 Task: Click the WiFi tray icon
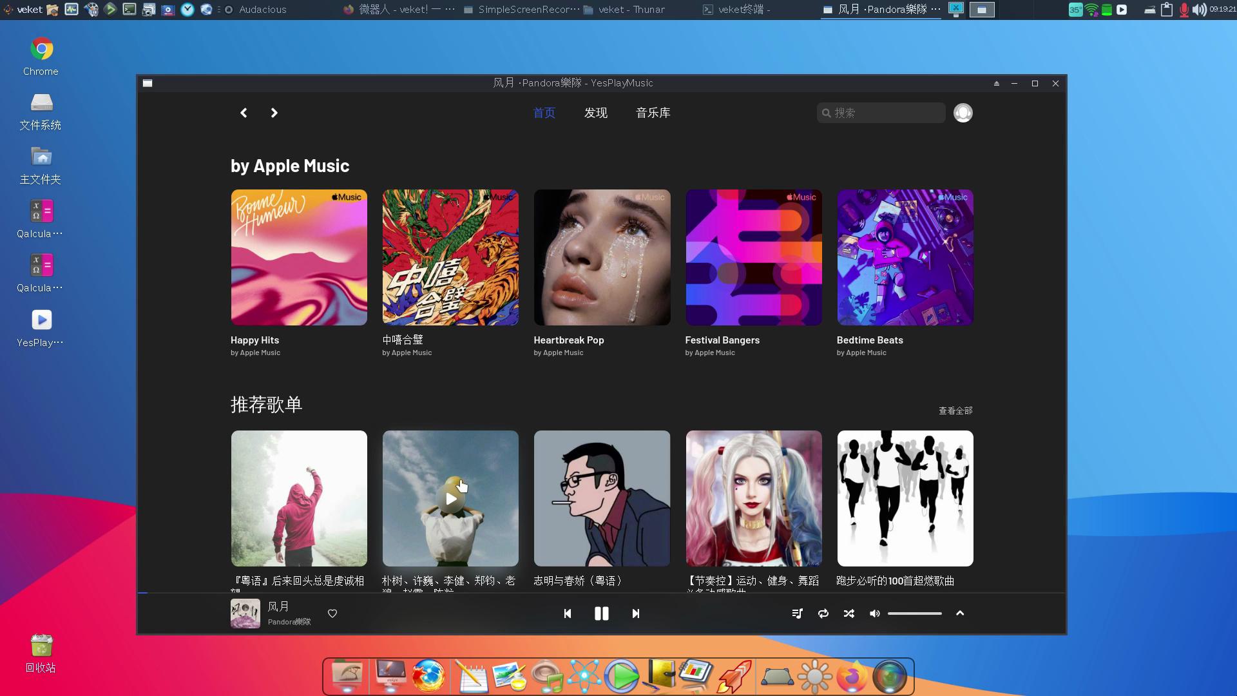tap(1091, 10)
